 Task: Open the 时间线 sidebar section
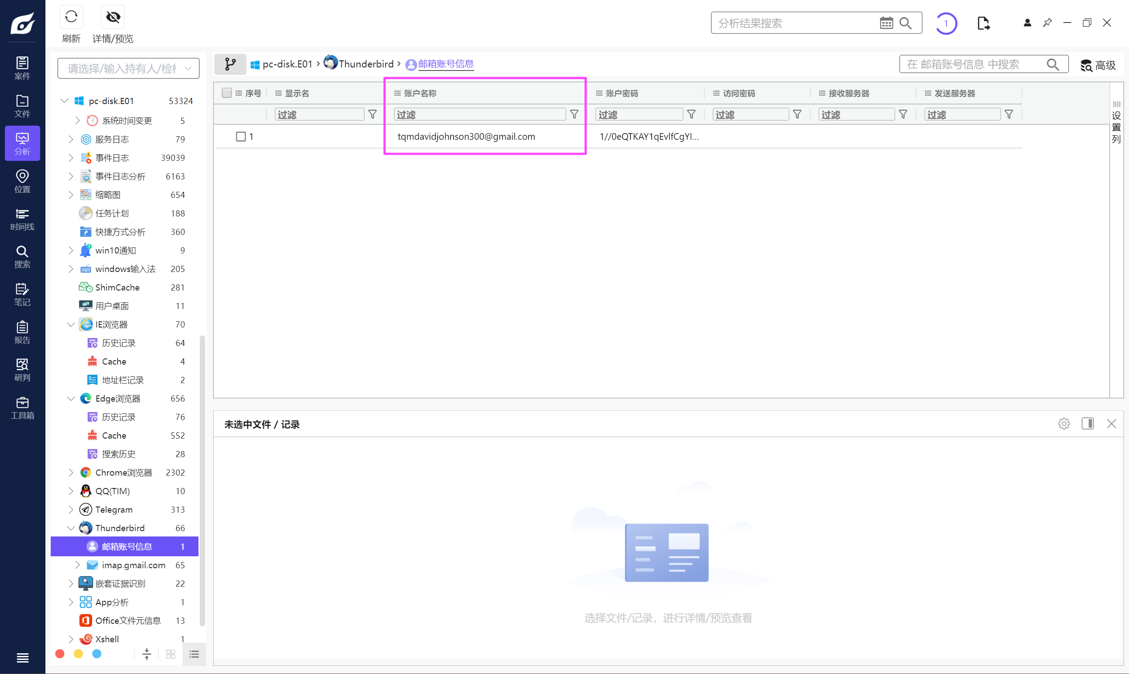22,219
